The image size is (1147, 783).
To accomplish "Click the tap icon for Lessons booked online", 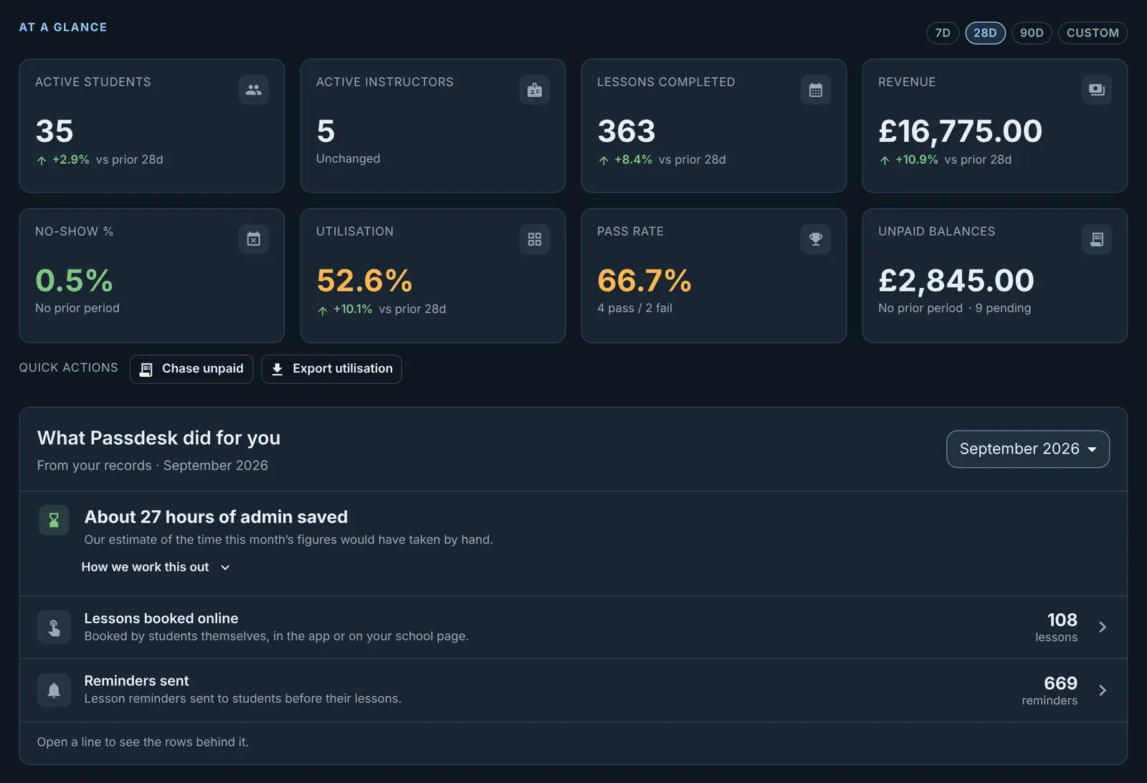I will (54, 628).
